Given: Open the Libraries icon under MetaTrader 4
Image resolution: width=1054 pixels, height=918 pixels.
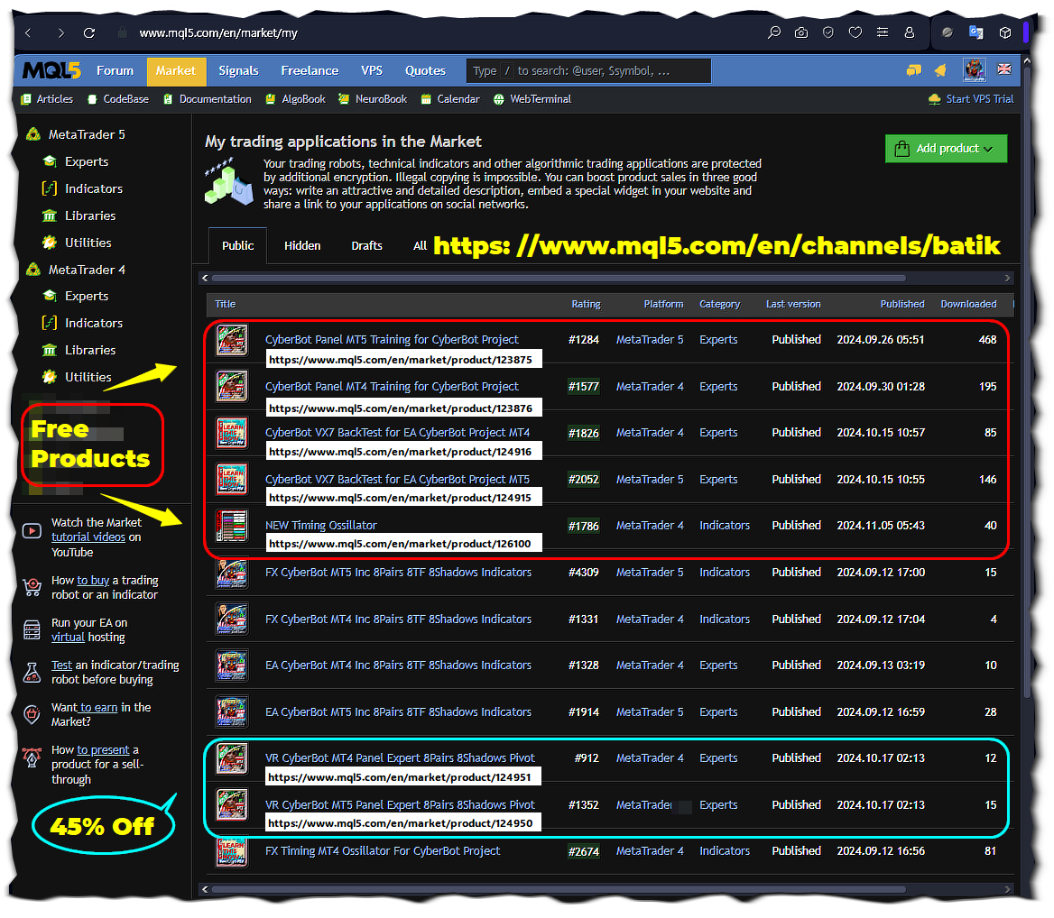Looking at the screenshot, I should click(x=50, y=350).
